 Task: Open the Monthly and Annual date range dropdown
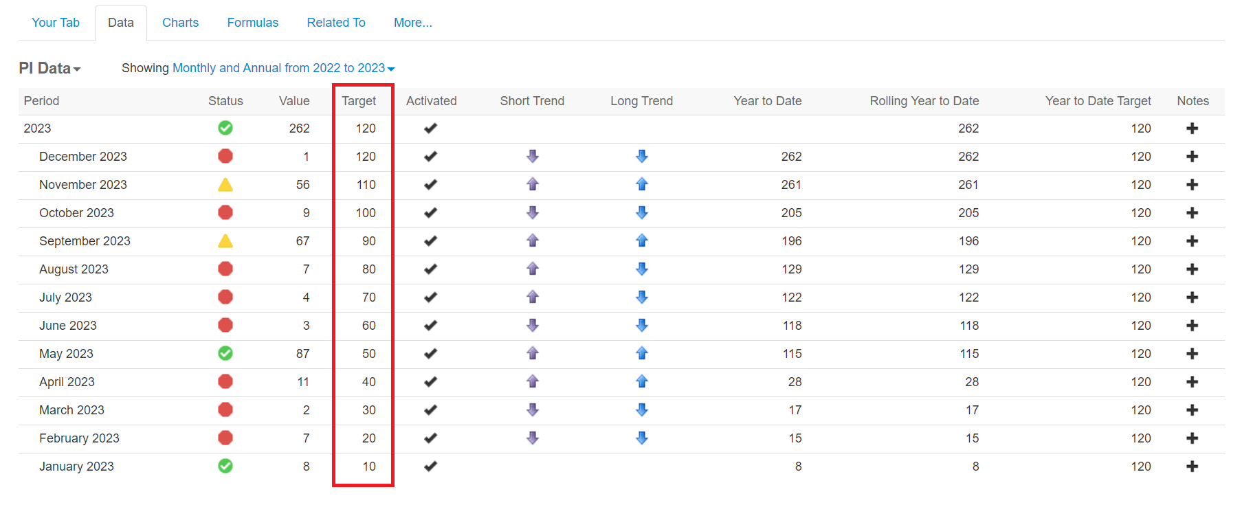coord(283,68)
